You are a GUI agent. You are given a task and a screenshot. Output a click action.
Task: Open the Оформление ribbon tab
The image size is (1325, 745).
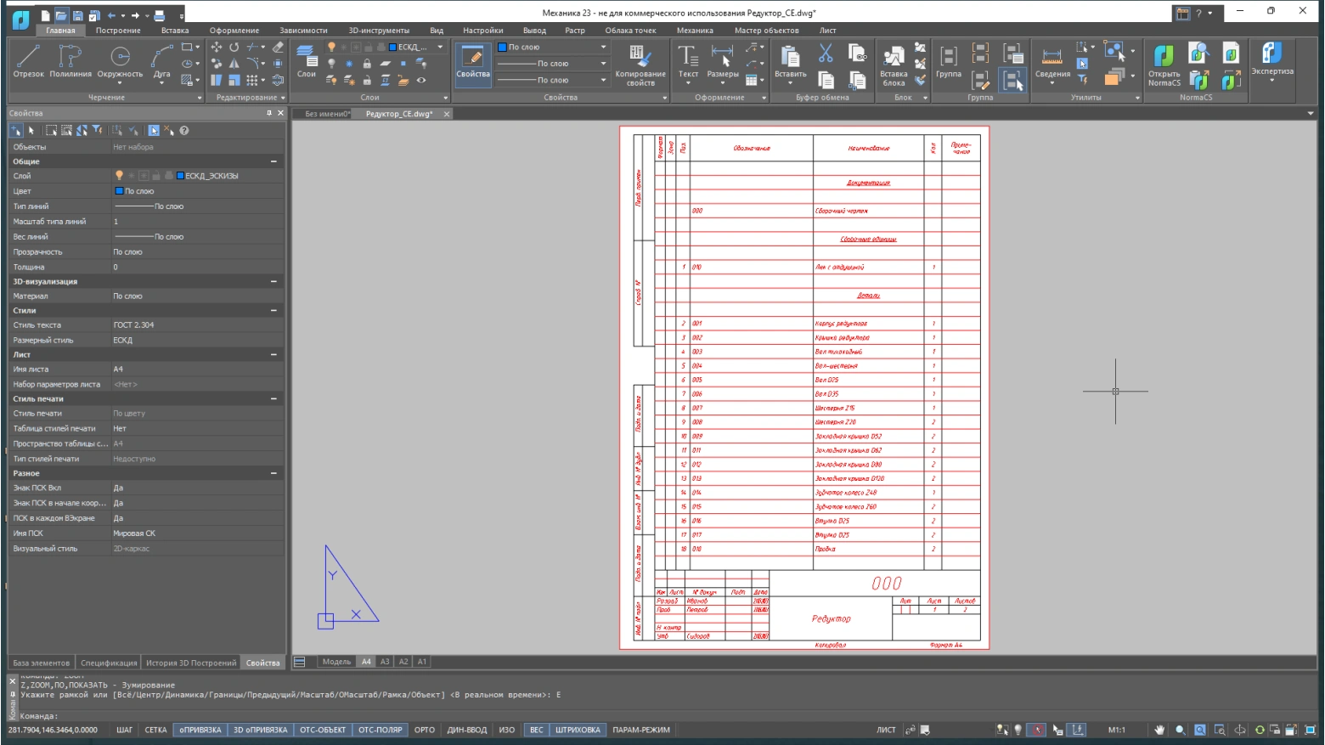point(234,31)
